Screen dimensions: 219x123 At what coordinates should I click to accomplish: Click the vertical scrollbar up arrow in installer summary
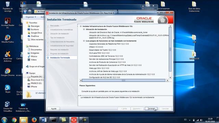tap(170, 26)
